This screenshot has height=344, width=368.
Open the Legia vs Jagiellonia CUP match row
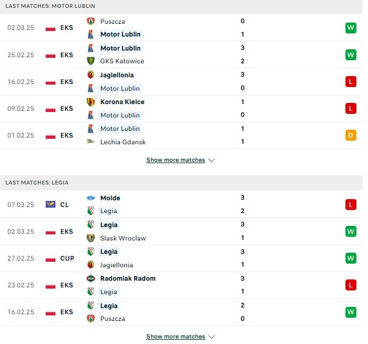[181, 258]
